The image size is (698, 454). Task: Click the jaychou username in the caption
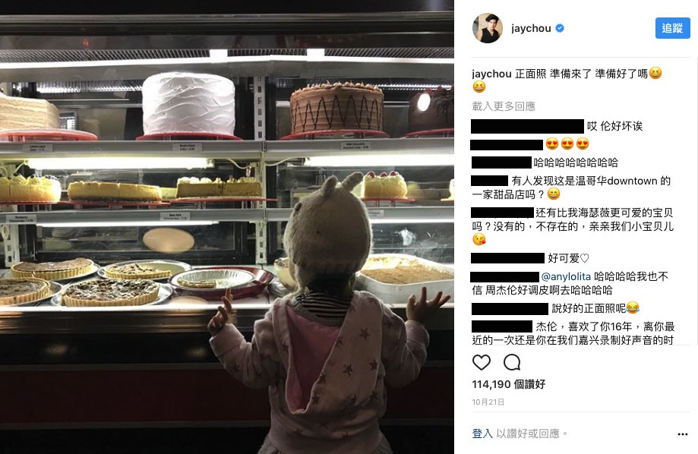pyautogui.click(x=491, y=74)
